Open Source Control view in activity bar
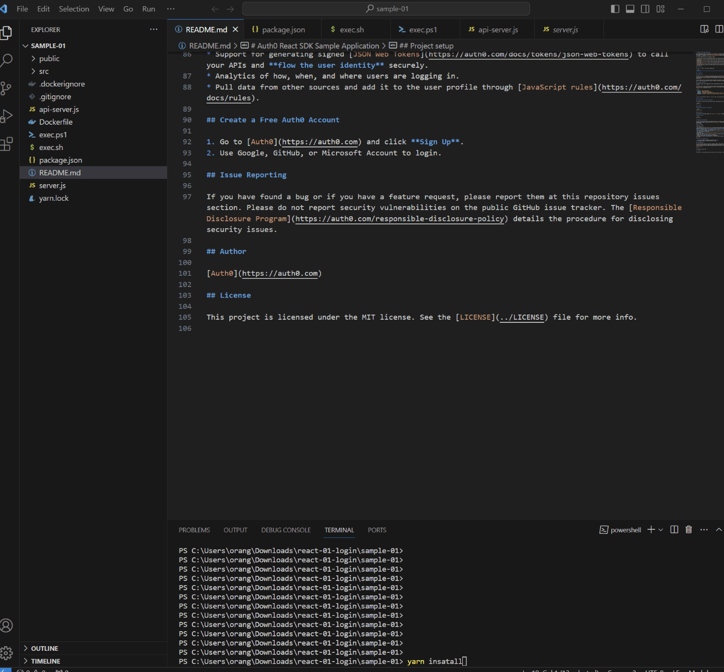The height and width of the screenshot is (672, 724). click(x=6, y=88)
